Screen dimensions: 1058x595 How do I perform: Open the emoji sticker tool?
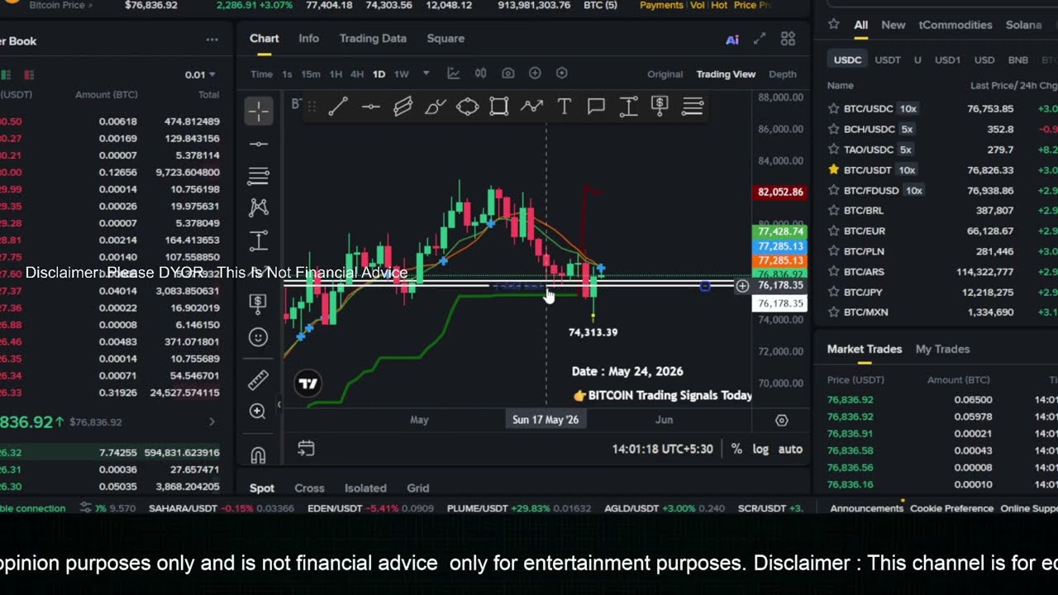click(259, 337)
